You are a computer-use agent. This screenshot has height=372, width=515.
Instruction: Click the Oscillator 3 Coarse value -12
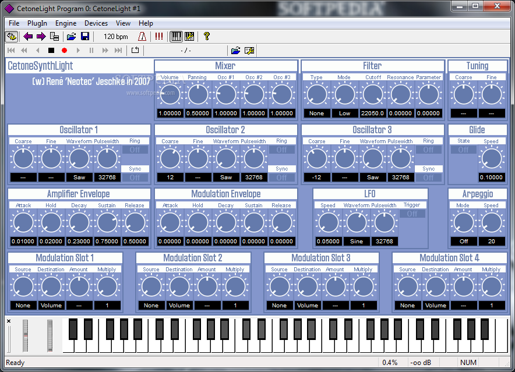[316, 178]
